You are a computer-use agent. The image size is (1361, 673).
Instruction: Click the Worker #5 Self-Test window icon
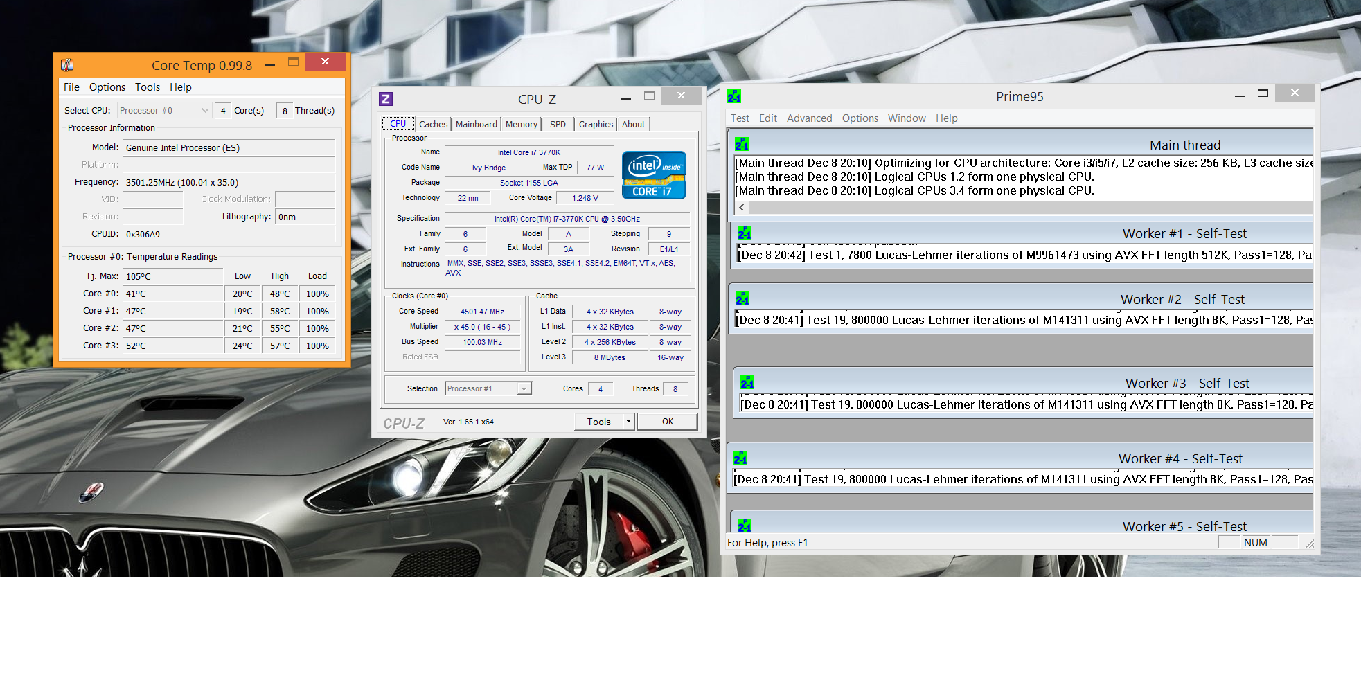coord(745,526)
